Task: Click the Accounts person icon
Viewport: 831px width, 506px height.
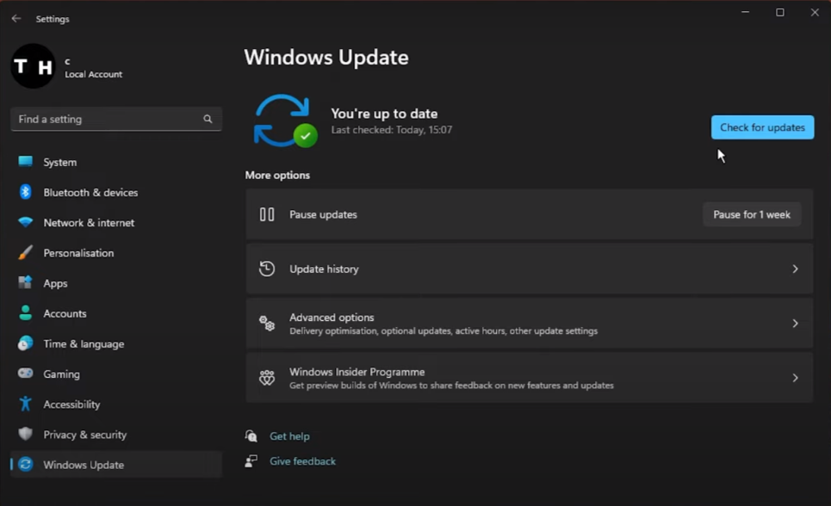Action: (26, 312)
